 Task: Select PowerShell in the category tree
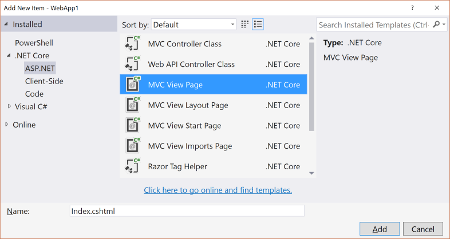pos(34,43)
